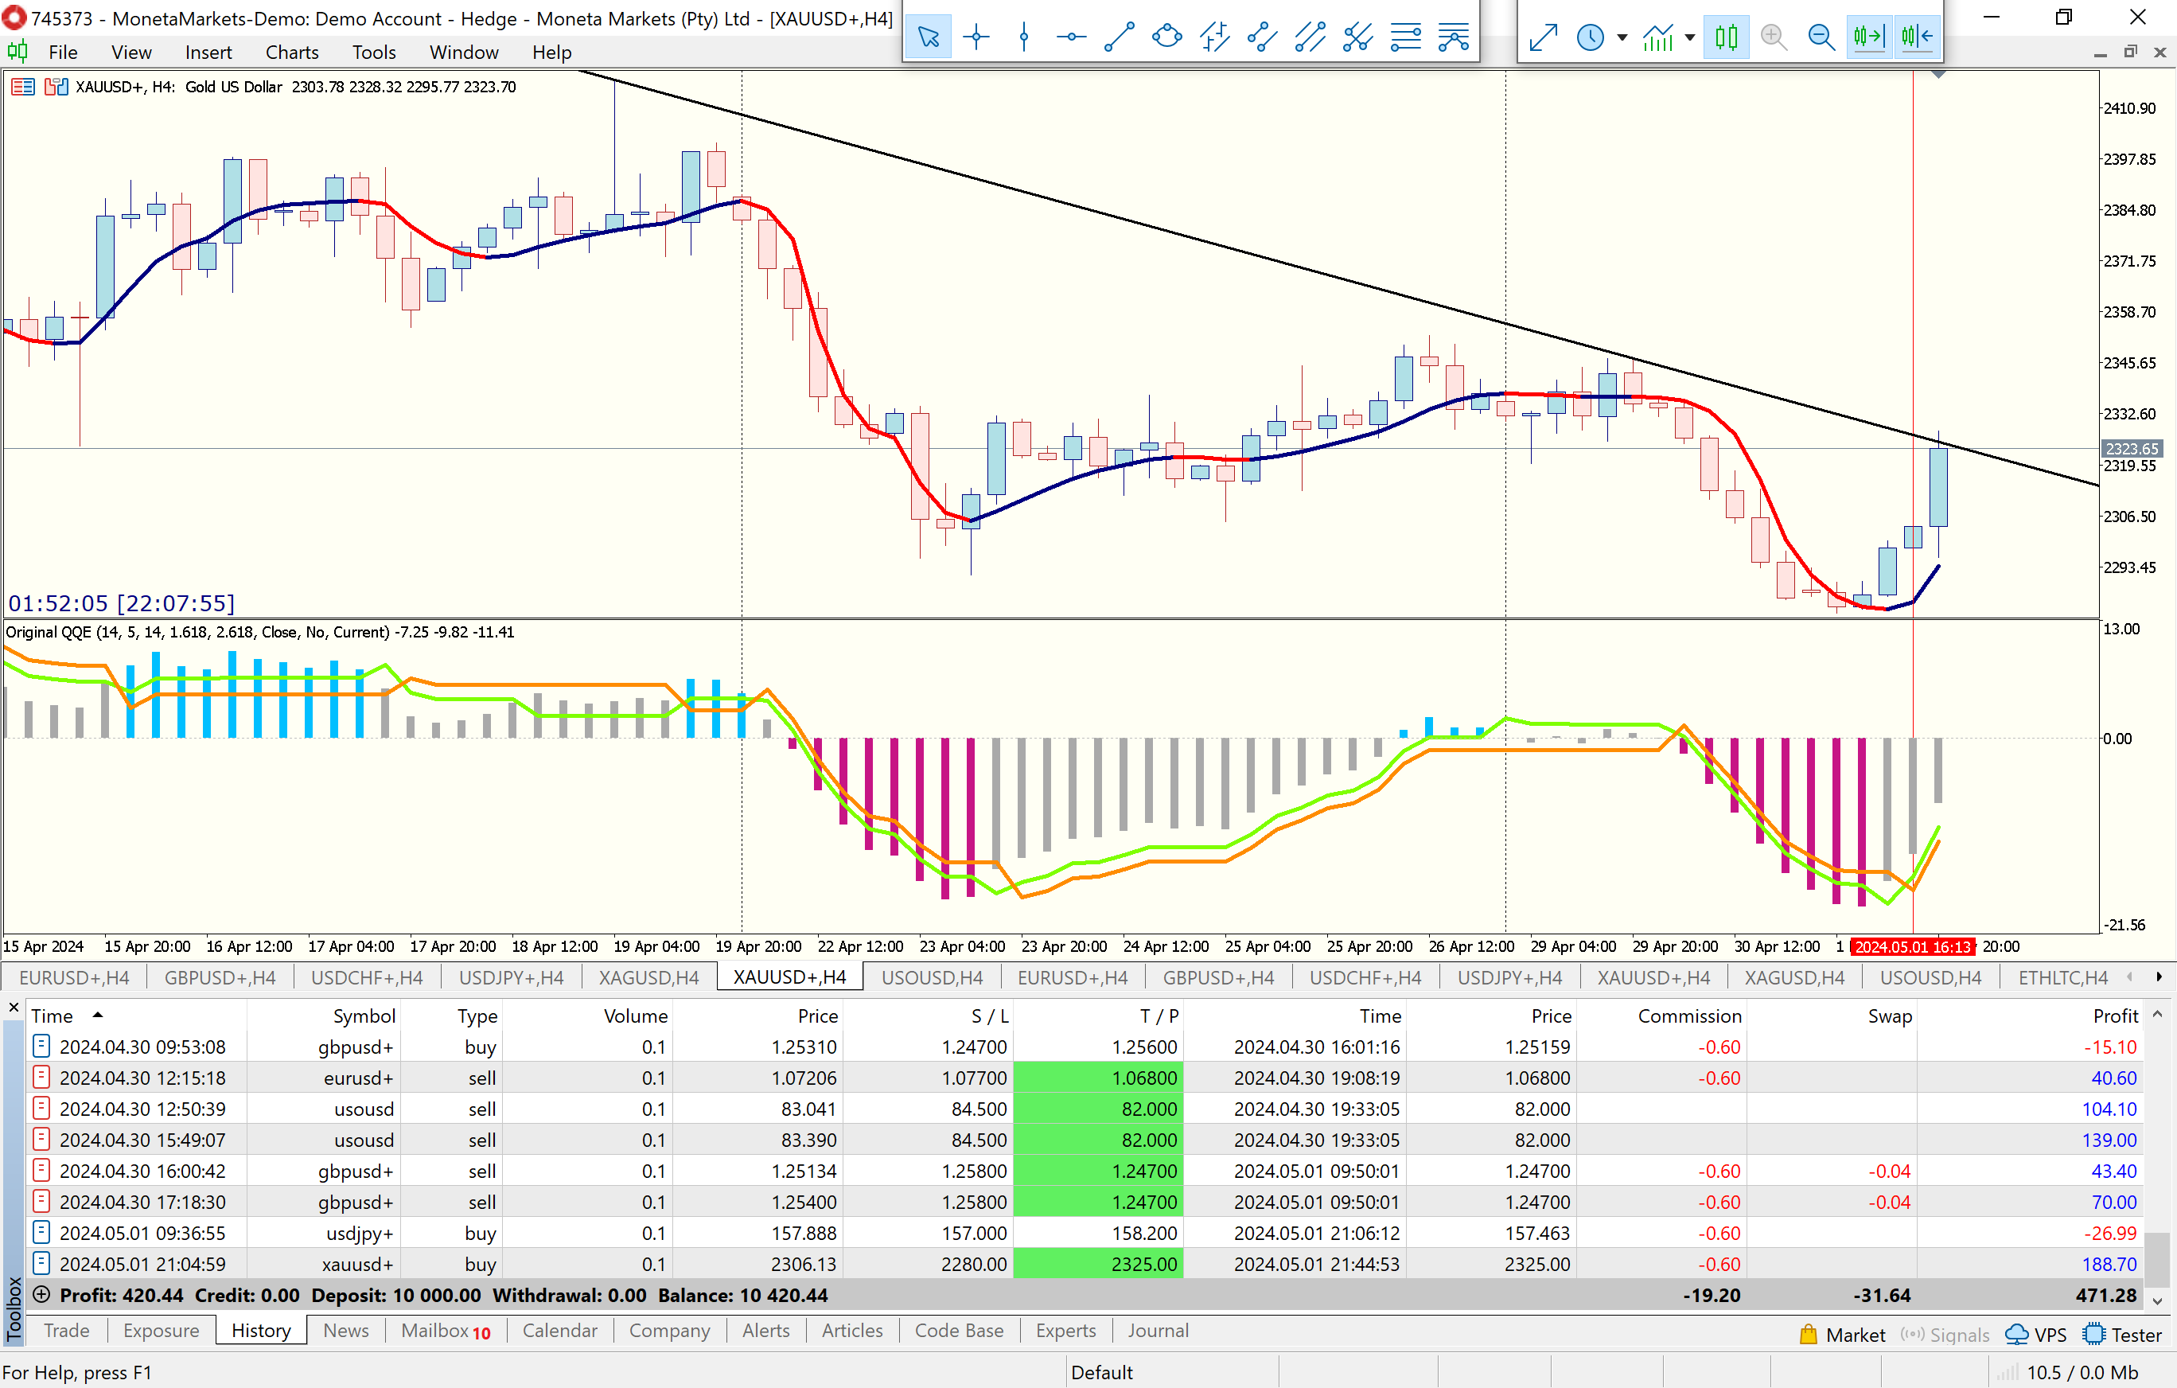The height and width of the screenshot is (1388, 2177).
Task: Toggle chart shift from right border
Action: pyautogui.click(x=1916, y=37)
